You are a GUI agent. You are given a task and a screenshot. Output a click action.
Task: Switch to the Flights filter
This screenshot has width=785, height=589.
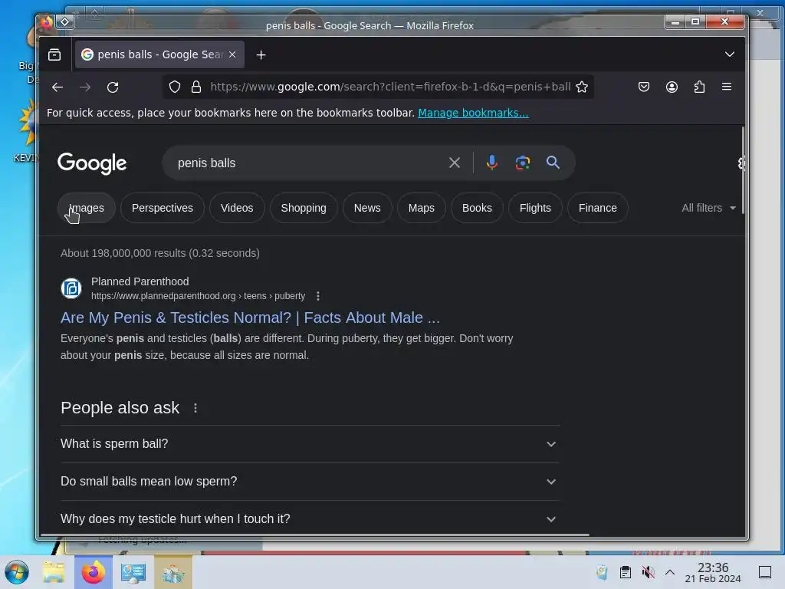pos(534,208)
